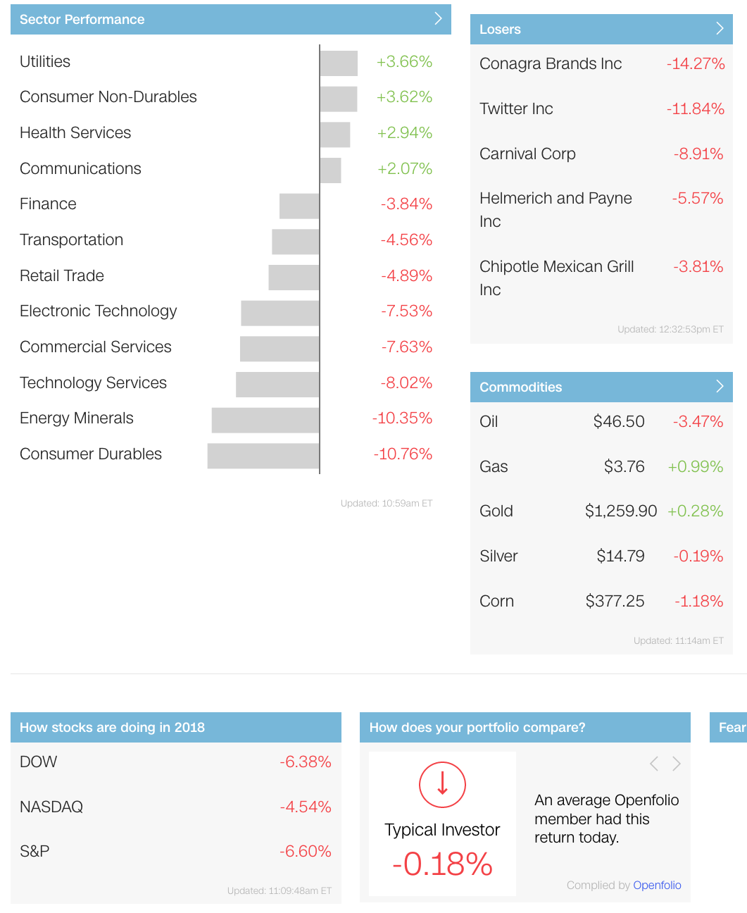The width and height of the screenshot is (747, 913).
Task: Click the Consumer Durables sector bar
Action: pyautogui.click(x=263, y=455)
